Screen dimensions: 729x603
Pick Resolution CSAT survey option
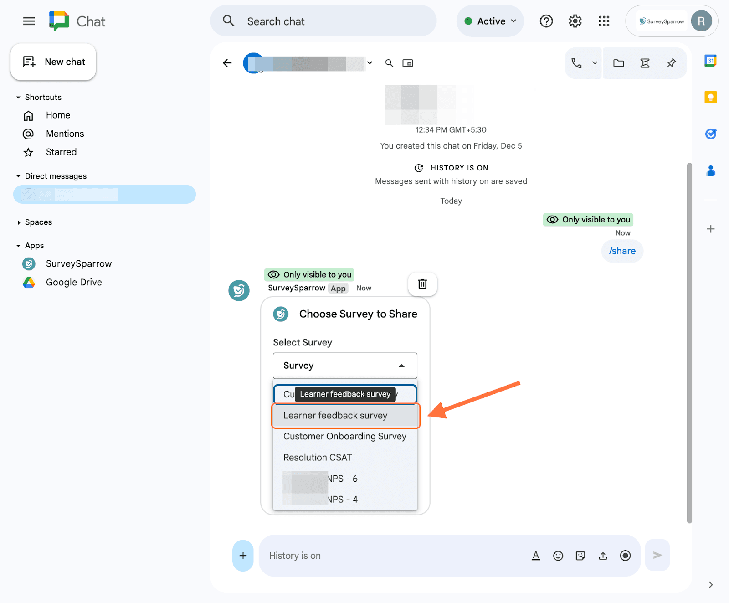pyautogui.click(x=318, y=458)
